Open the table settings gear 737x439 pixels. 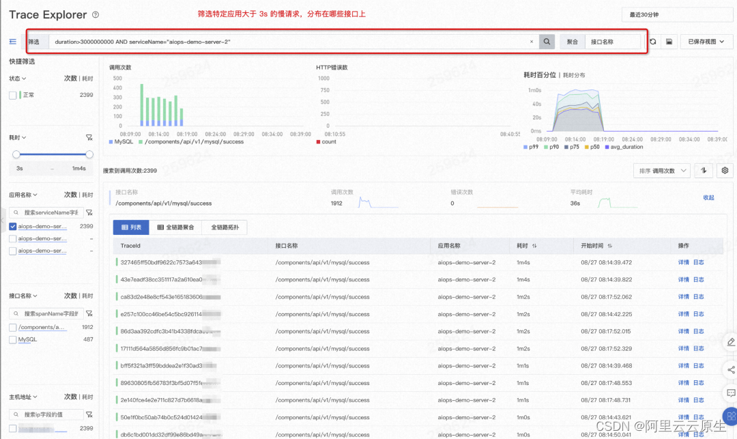pos(725,171)
